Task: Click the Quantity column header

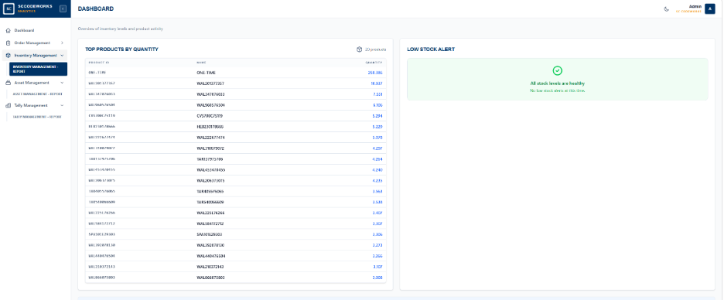Action: (x=374, y=63)
